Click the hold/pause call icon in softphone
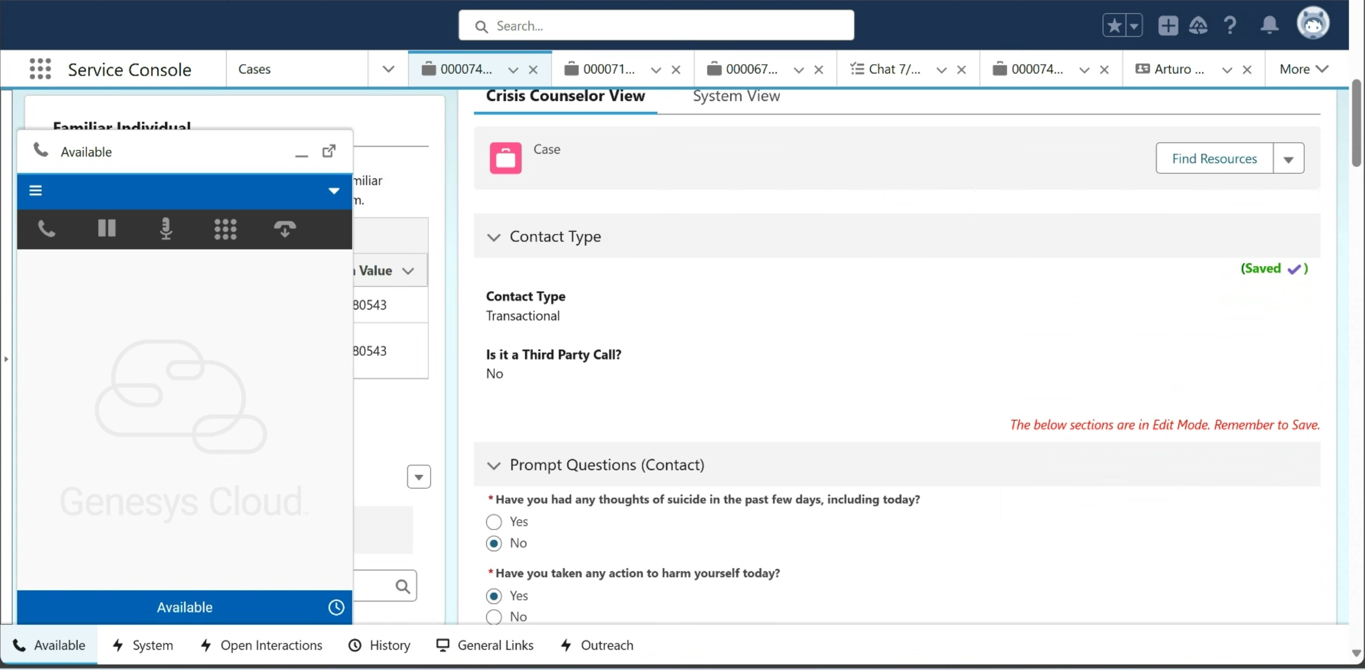This screenshot has height=670, width=1365. (106, 228)
